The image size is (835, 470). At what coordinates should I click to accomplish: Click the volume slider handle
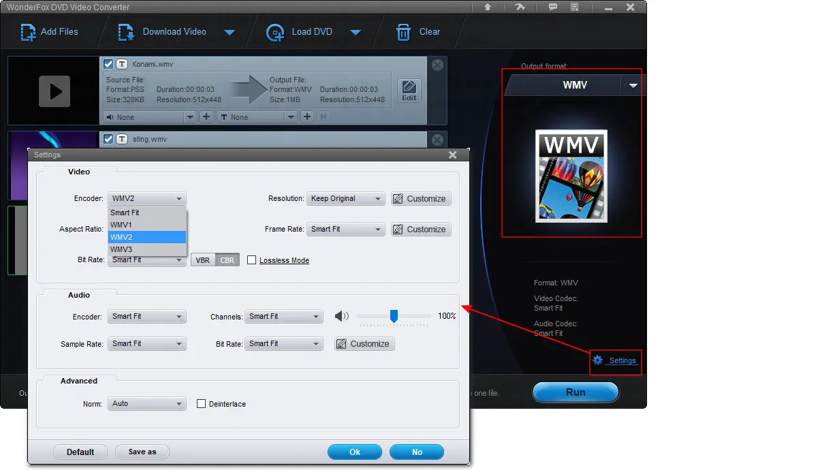[394, 316]
